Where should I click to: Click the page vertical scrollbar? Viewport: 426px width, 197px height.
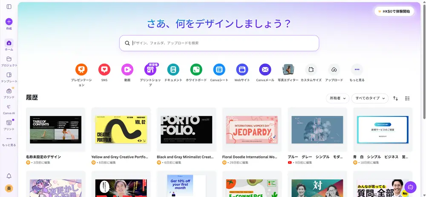[424, 61]
